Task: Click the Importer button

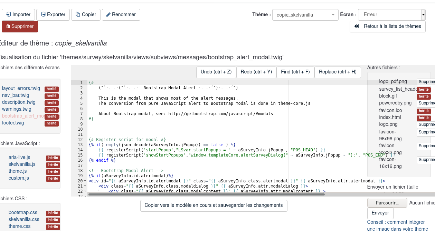Action: pos(18,15)
